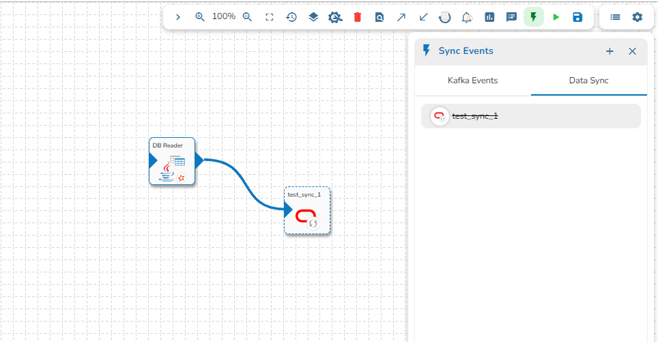
Task: Select the Data Sync tab
Action: click(x=588, y=81)
